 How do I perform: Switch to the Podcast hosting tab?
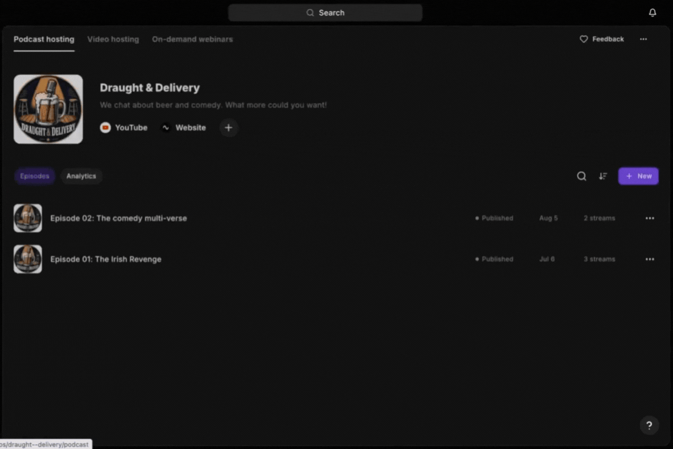pos(44,39)
